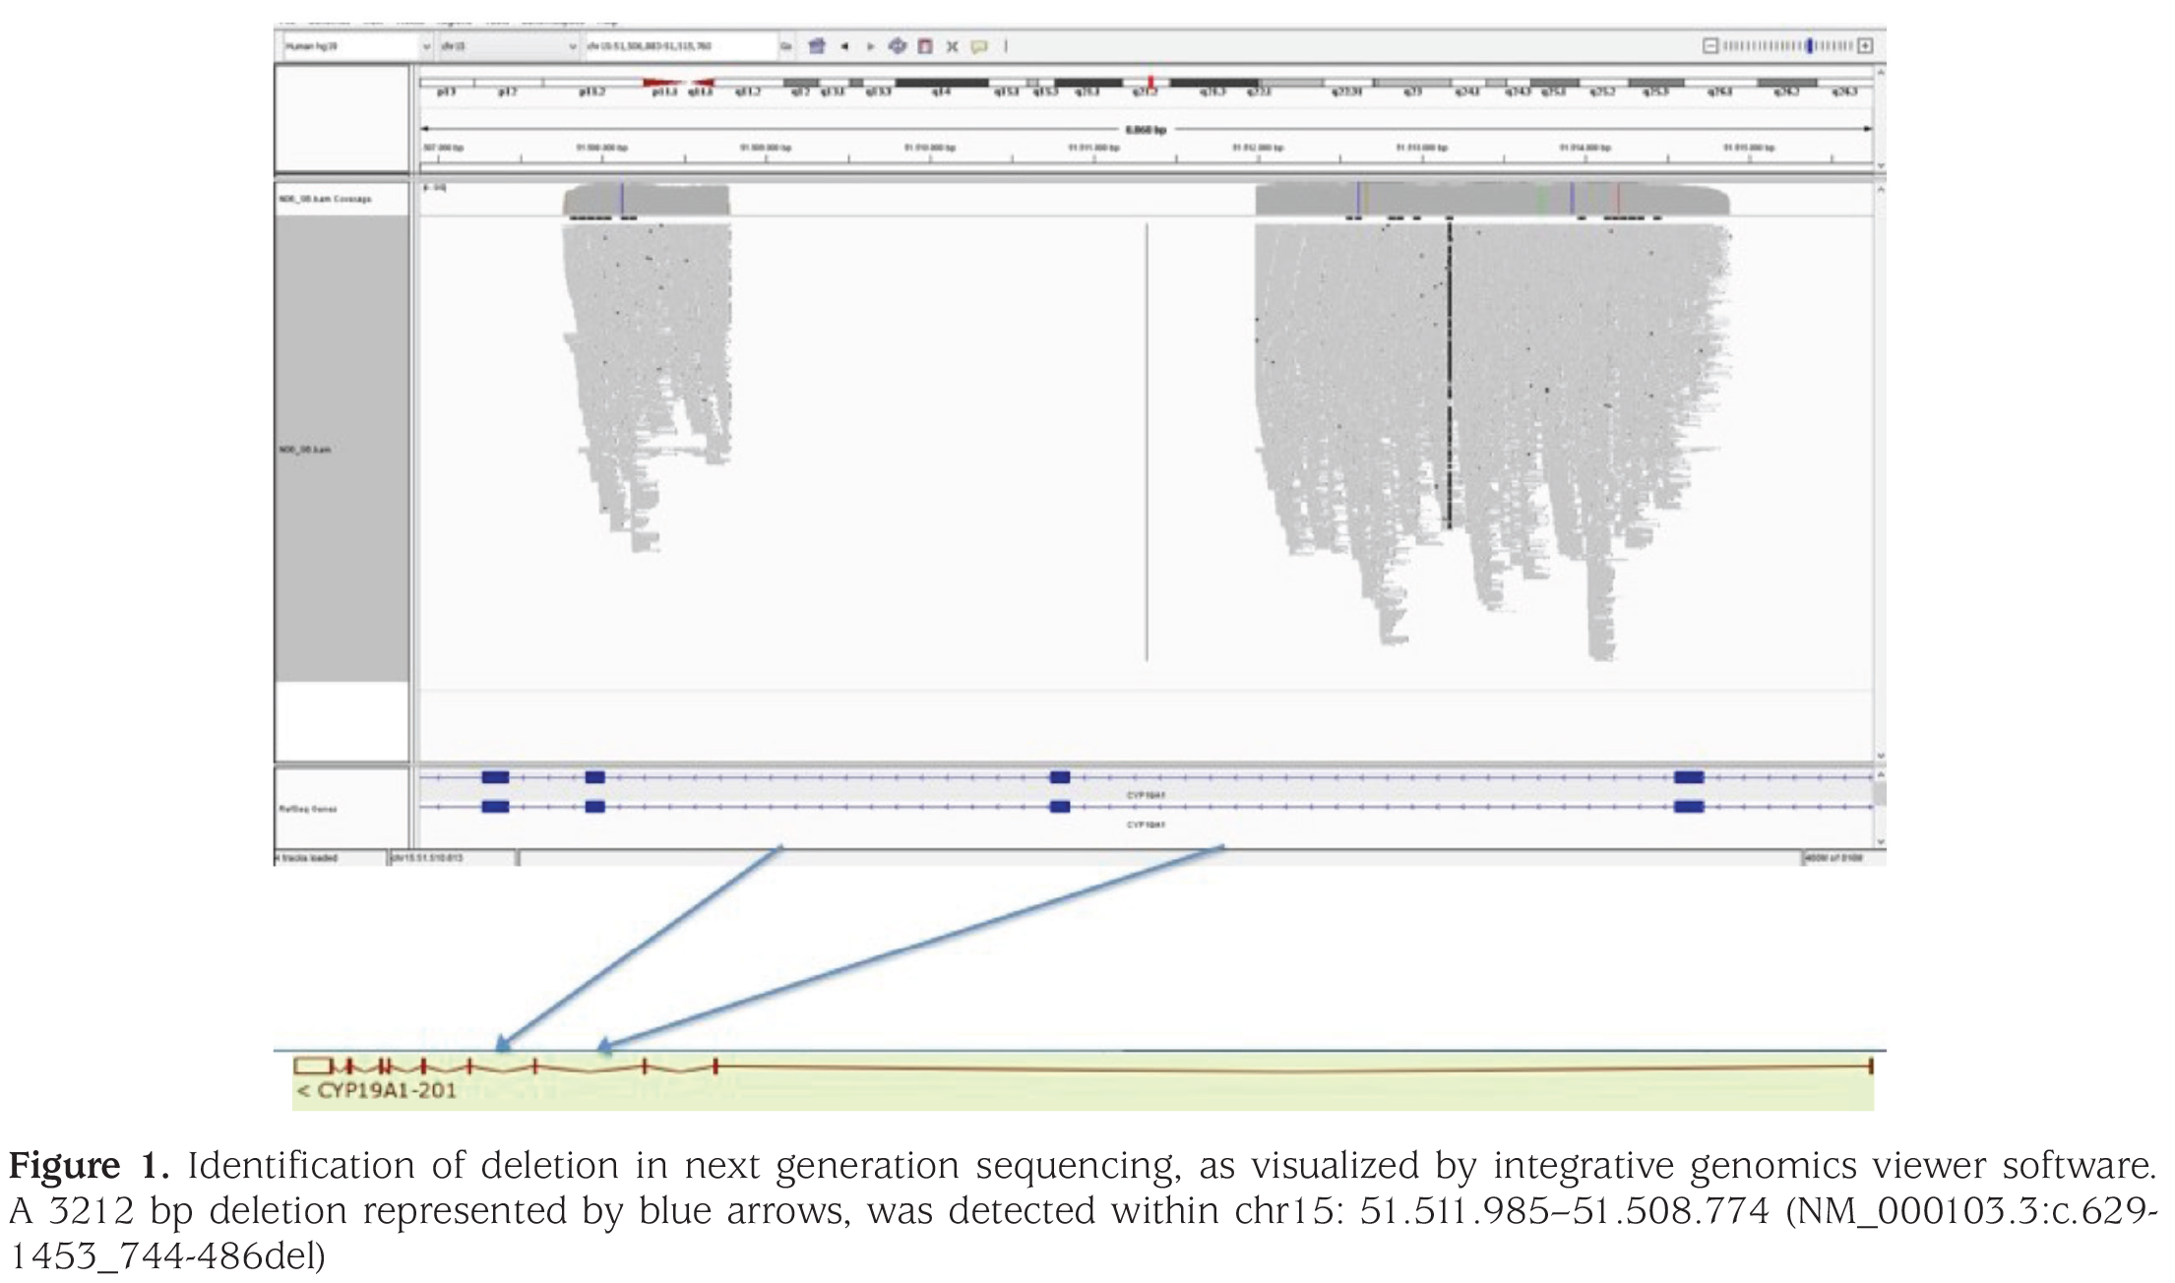Click the middle CYP19A1 exon in bottom gene row
This screenshot has width=2175, height=1283.
[x=1060, y=807]
